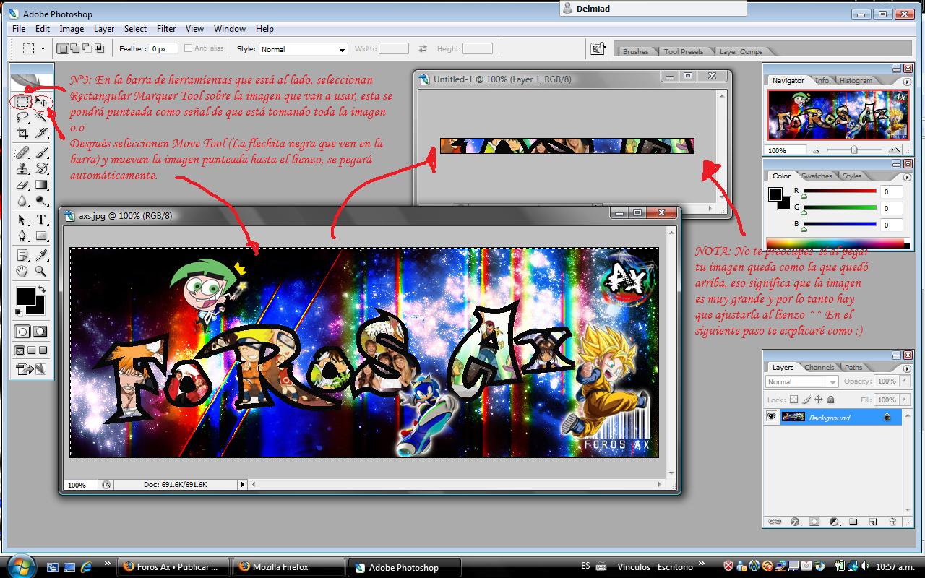Viewport: 925px width, 578px height.
Task: Select the Zoom tool
Action: 42,271
